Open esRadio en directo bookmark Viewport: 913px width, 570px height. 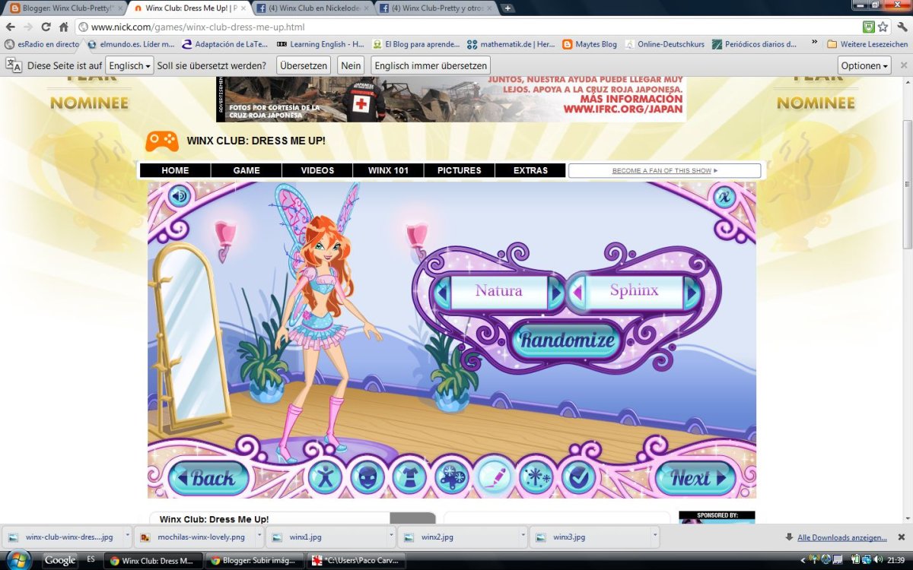tap(42, 44)
